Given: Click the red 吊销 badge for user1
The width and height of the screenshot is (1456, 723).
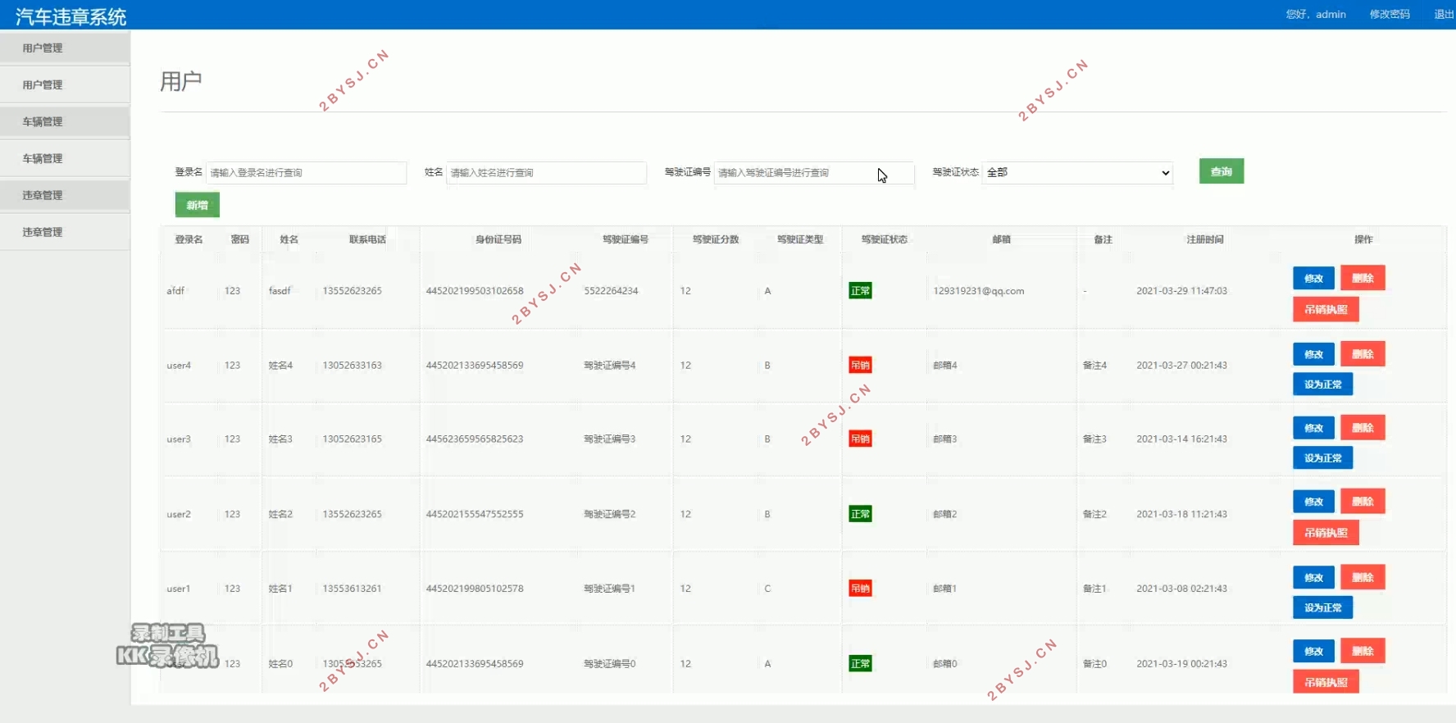Looking at the screenshot, I should 860,589.
